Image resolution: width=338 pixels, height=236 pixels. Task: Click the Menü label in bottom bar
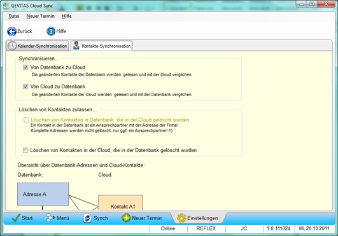pyautogui.click(x=63, y=218)
